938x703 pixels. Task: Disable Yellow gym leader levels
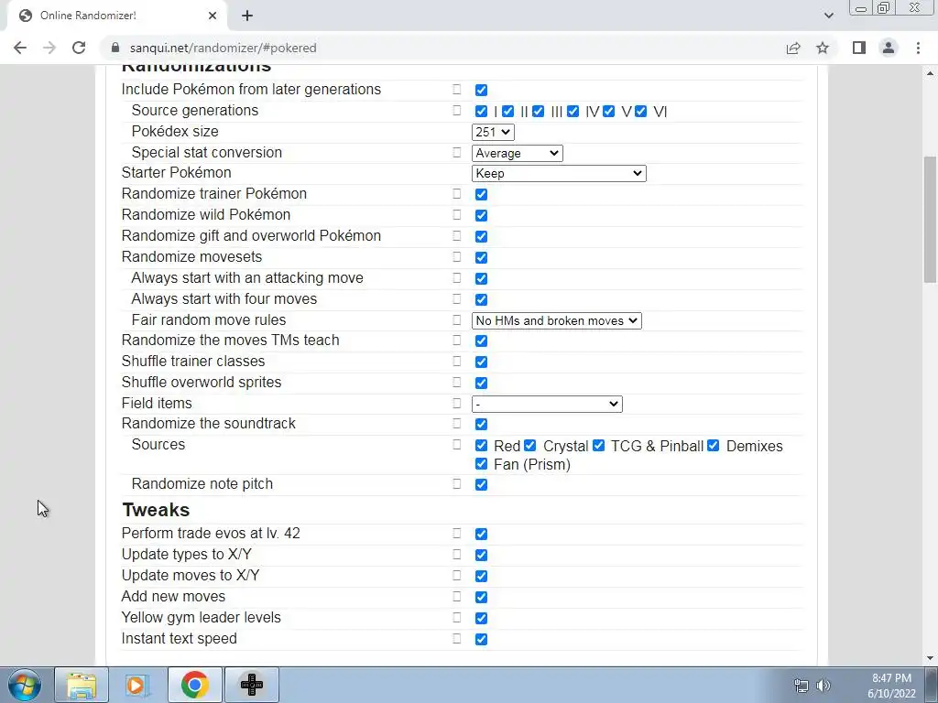point(481,618)
